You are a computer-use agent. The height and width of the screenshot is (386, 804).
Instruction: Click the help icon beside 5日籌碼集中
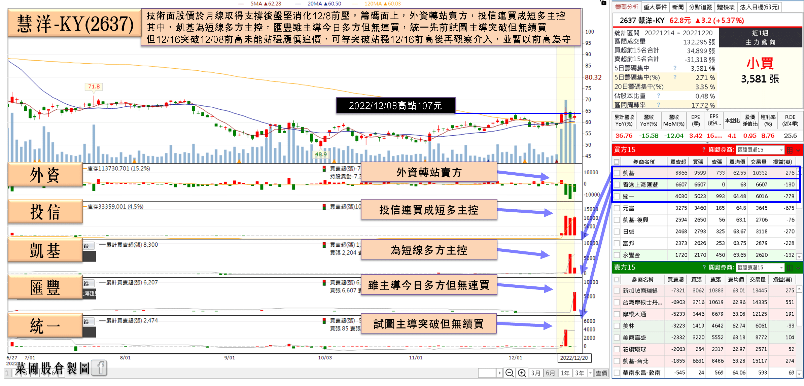(674, 68)
